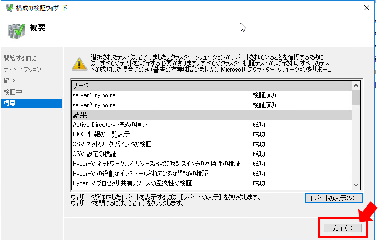Click the 完了(F) finish button
Viewport: 378px width, 240px height.
342,228
